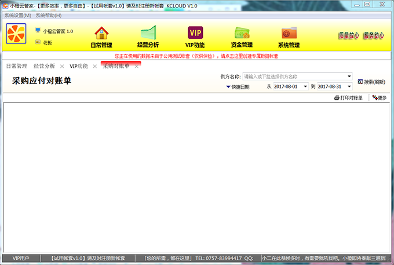
Task: Open 系统帮助(H) menu
Action: pyautogui.click(x=49, y=16)
